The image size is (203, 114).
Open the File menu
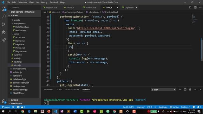pyautogui.click(x=8, y=2)
